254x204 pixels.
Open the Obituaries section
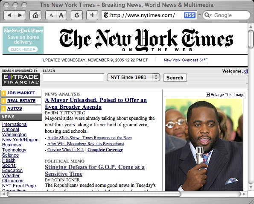13,181
